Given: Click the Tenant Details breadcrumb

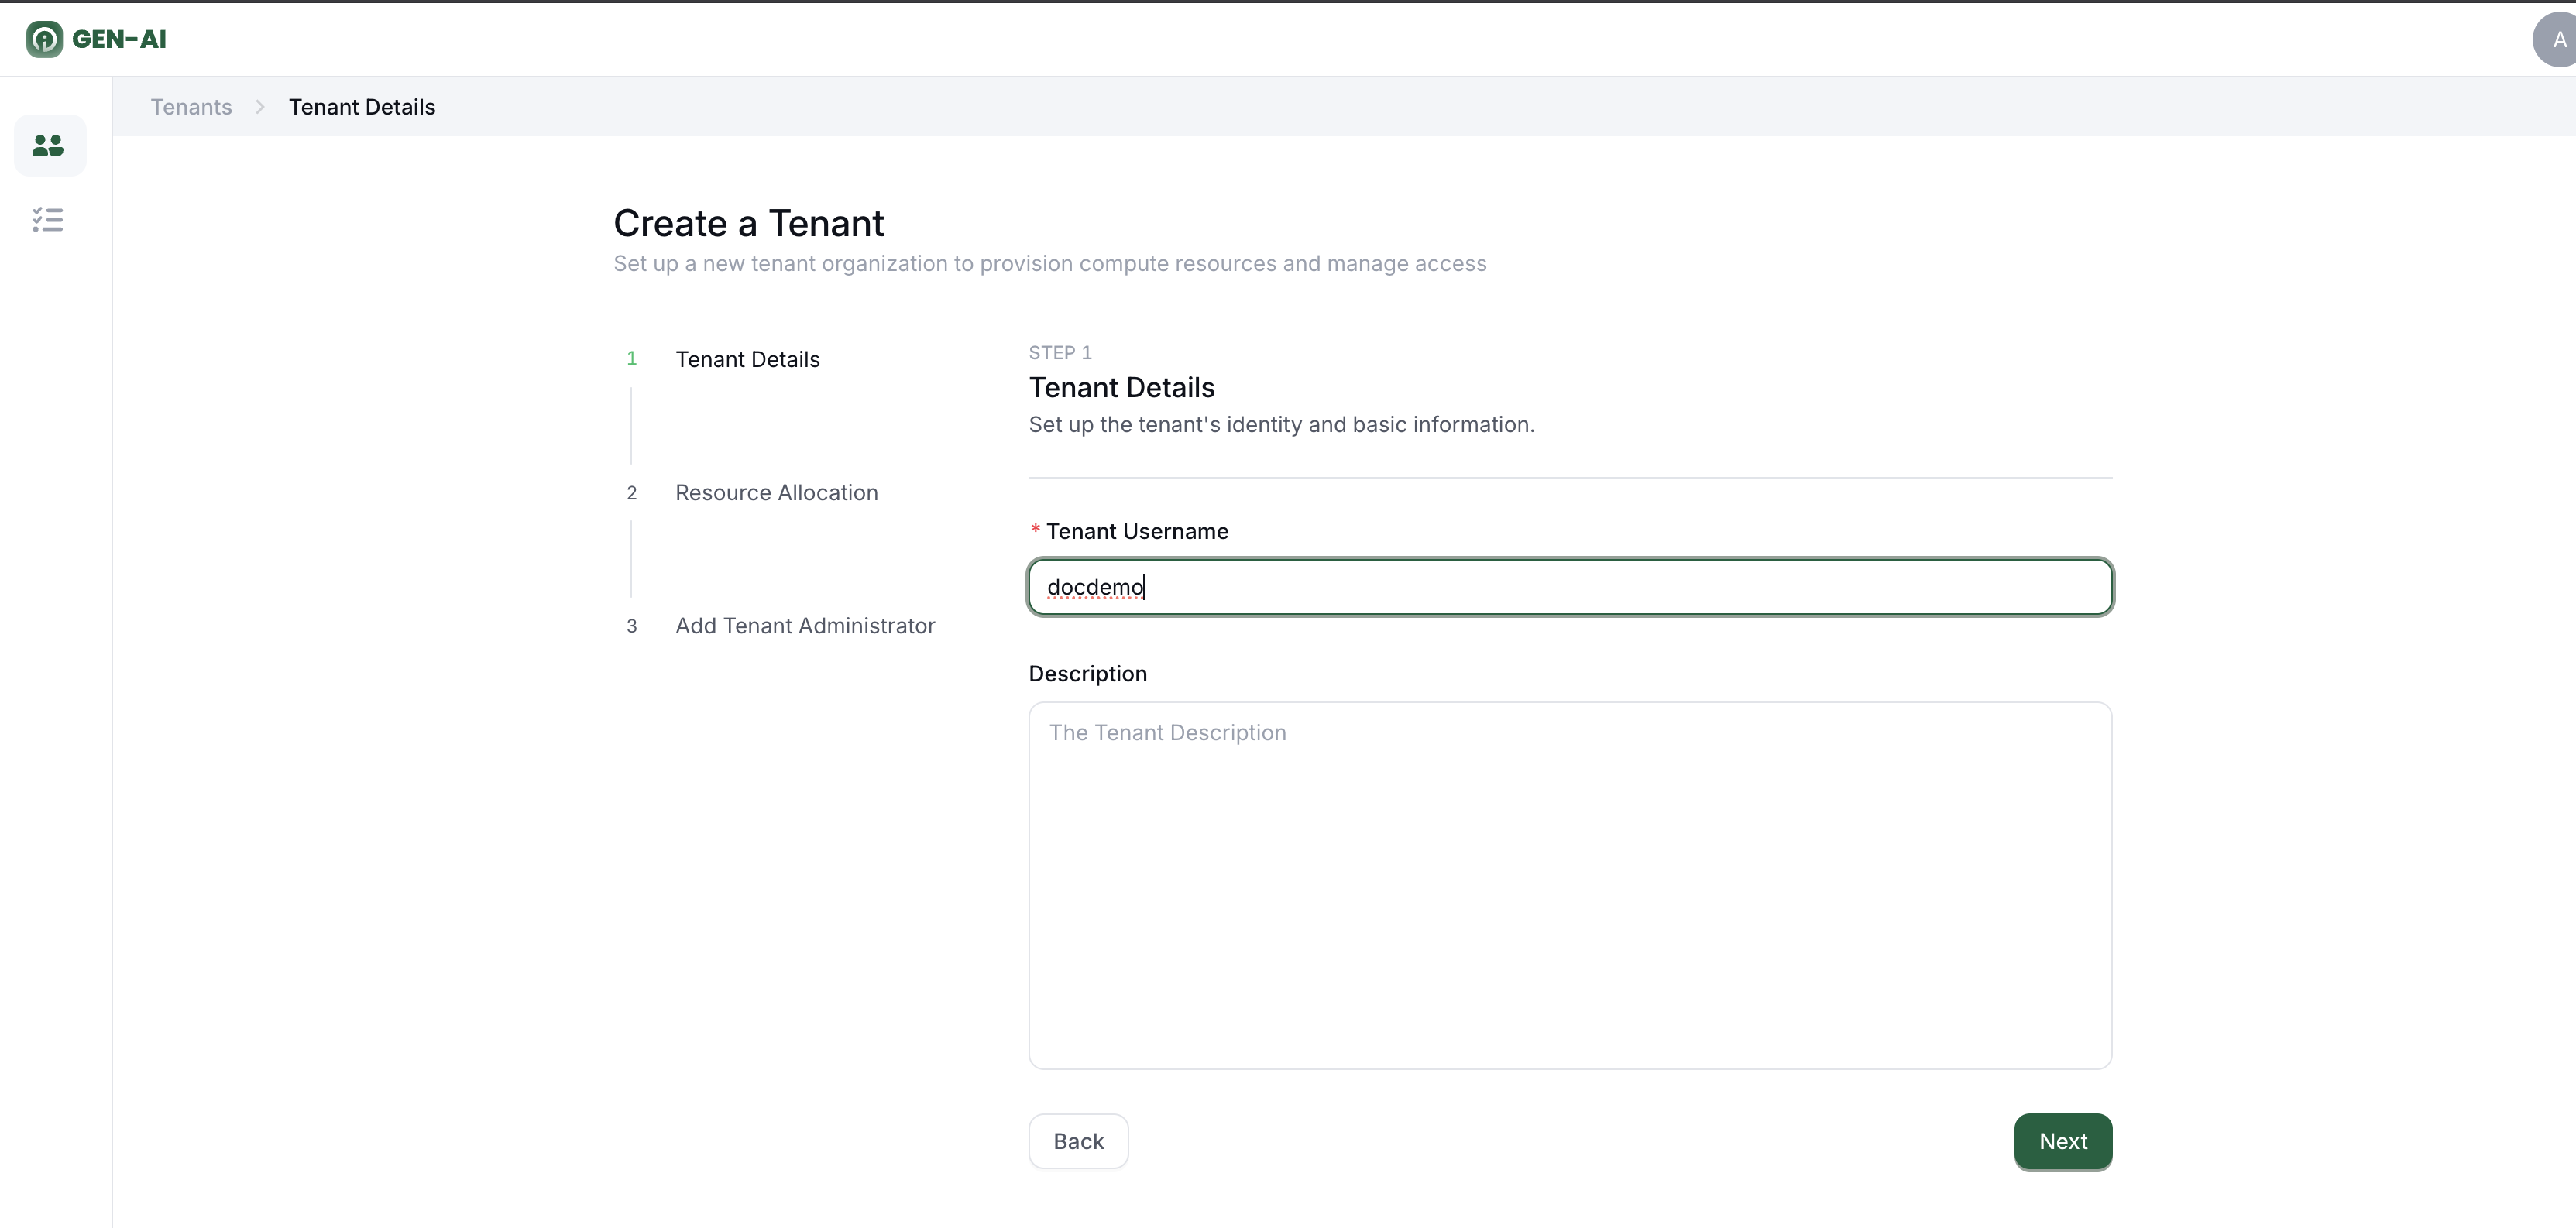Looking at the screenshot, I should pos(362,107).
